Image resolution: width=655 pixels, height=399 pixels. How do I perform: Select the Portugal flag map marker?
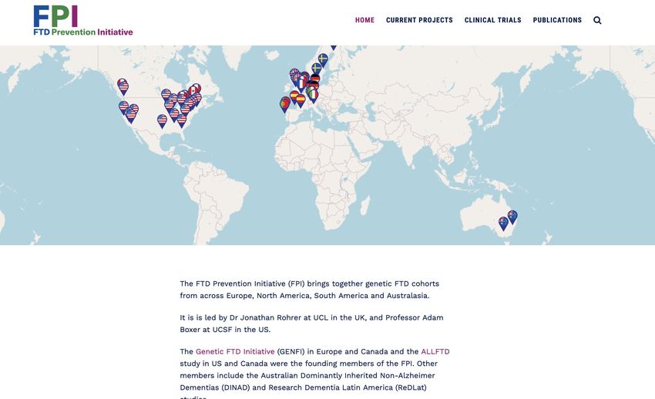[x=284, y=104]
